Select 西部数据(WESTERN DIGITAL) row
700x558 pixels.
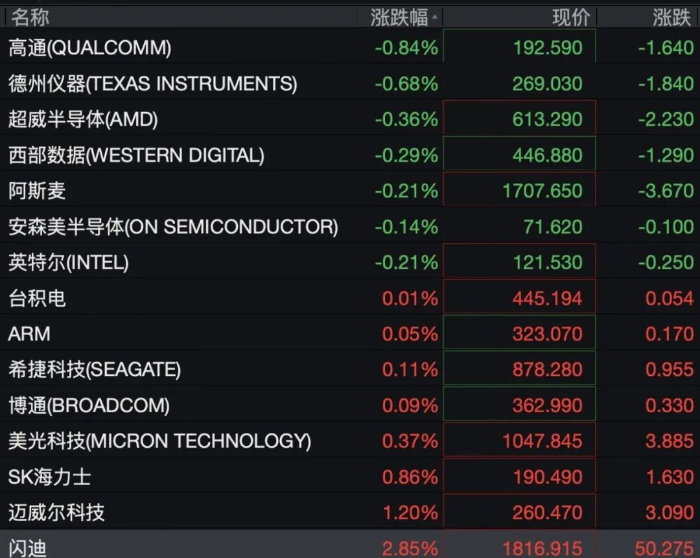(350, 155)
